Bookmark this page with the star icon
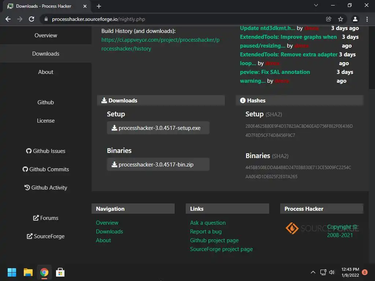This screenshot has height=281, width=375. (341, 19)
